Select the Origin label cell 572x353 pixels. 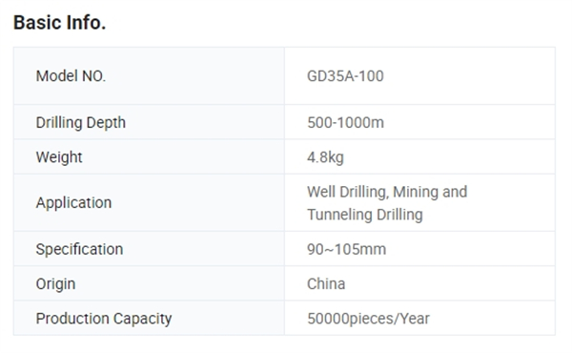tap(149, 283)
